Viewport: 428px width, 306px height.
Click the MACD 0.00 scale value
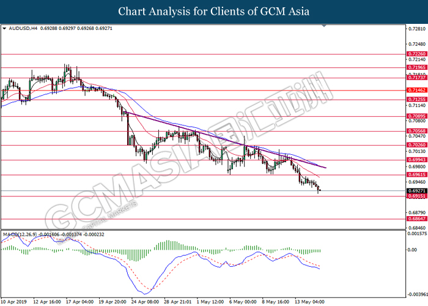[x=412, y=250]
